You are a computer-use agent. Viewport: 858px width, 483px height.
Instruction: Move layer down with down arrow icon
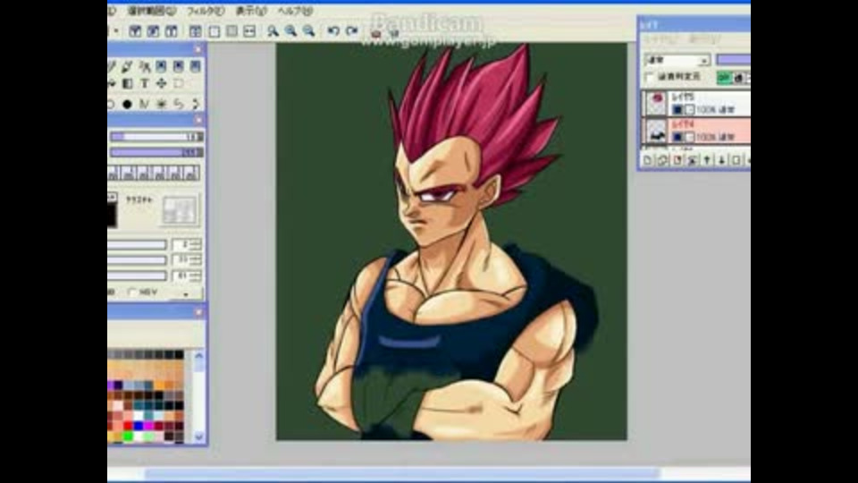[x=722, y=160]
